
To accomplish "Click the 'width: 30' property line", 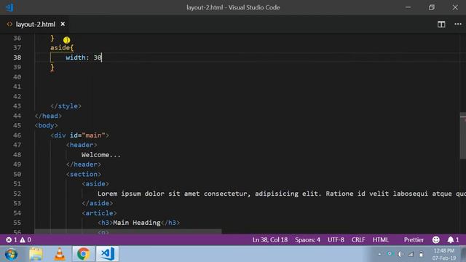I will click(84, 57).
